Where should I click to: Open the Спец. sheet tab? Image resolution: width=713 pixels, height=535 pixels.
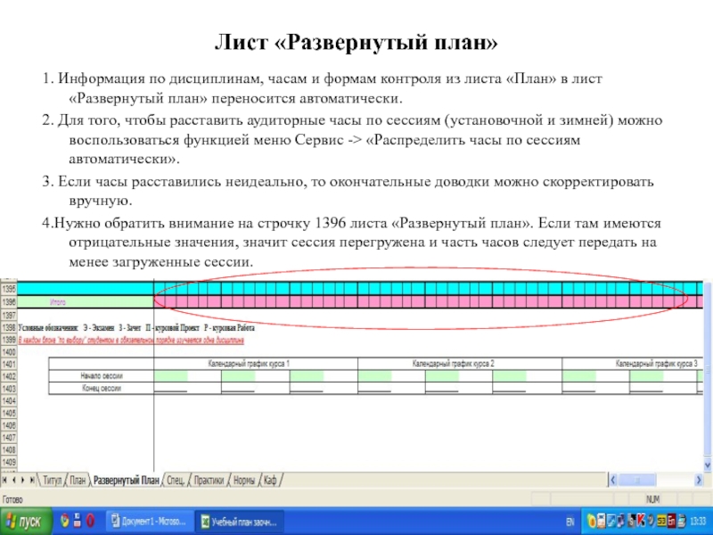click(176, 481)
